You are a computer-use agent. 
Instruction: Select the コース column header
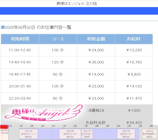pyautogui.click(x=58, y=39)
